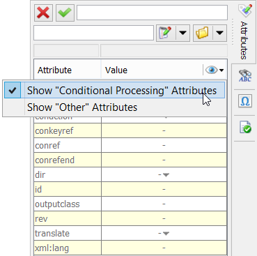
Task: Select the rev attribute name
Action: point(41,218)
